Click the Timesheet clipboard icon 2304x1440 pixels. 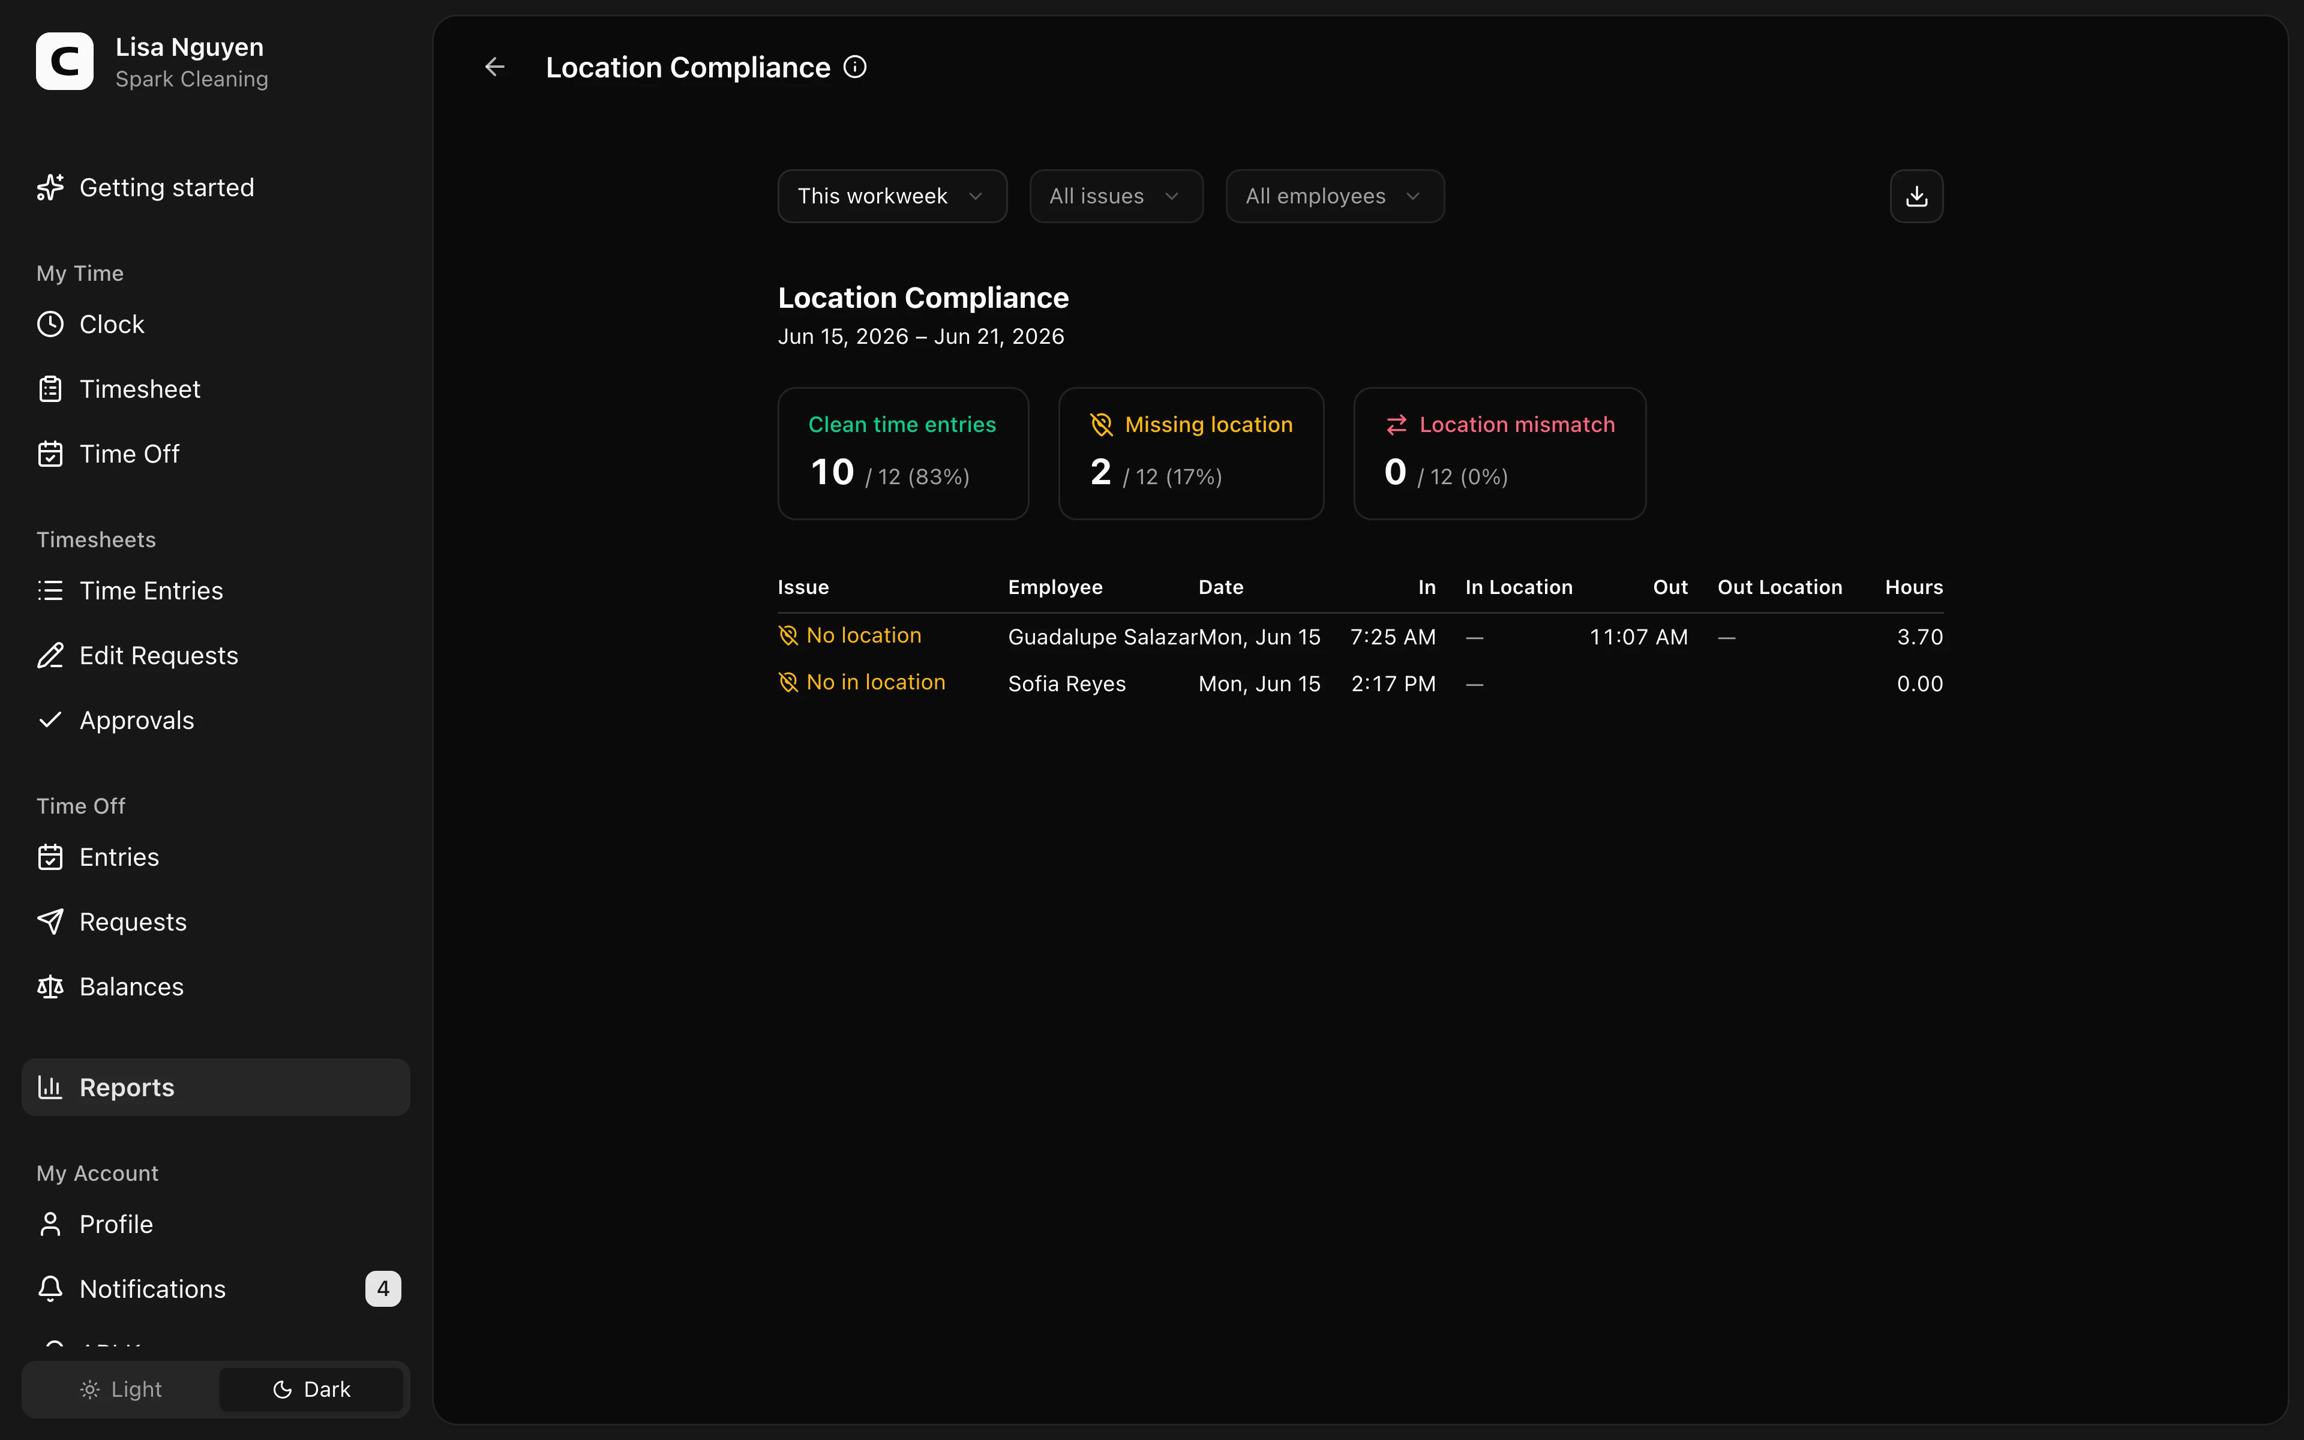click(50, 389)
